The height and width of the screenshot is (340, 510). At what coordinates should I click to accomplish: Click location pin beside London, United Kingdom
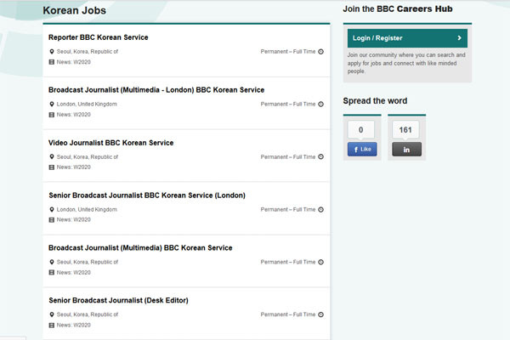click(x=52, y=105)
